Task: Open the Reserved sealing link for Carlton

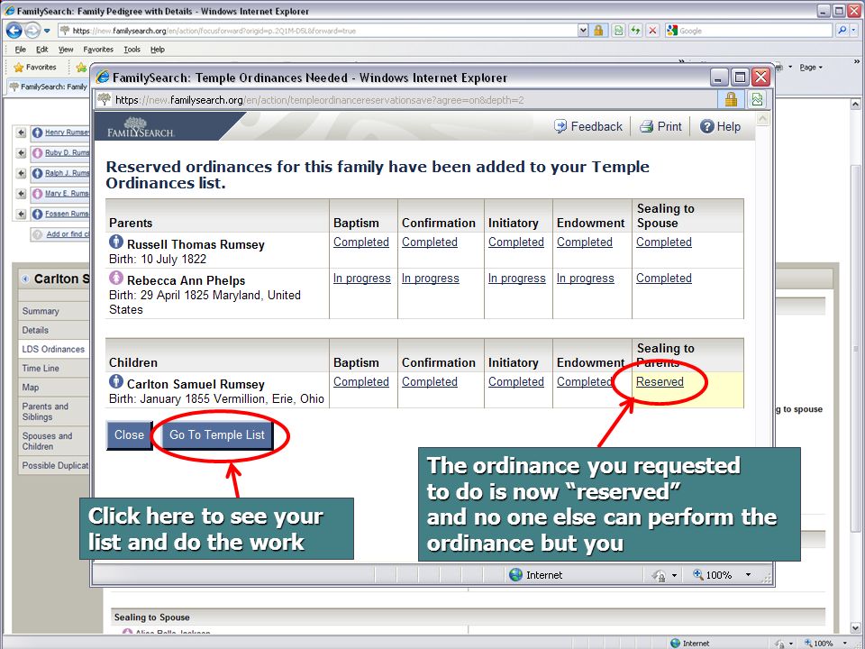Action: (x=660, y=382)
